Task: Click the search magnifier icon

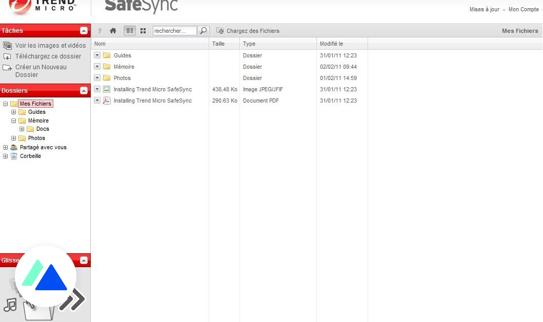Action: coord(203,30)
